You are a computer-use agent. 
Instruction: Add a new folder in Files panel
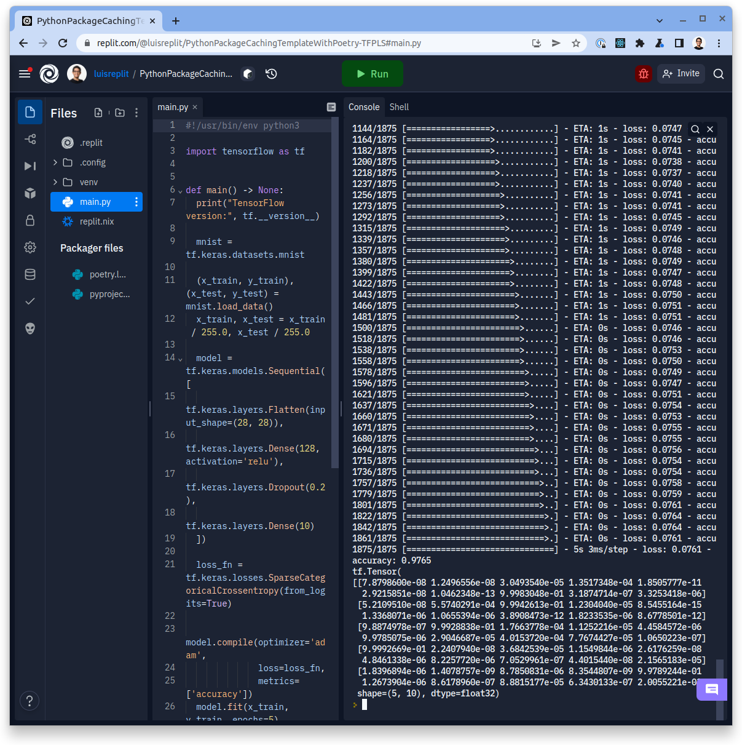[120, 113]
